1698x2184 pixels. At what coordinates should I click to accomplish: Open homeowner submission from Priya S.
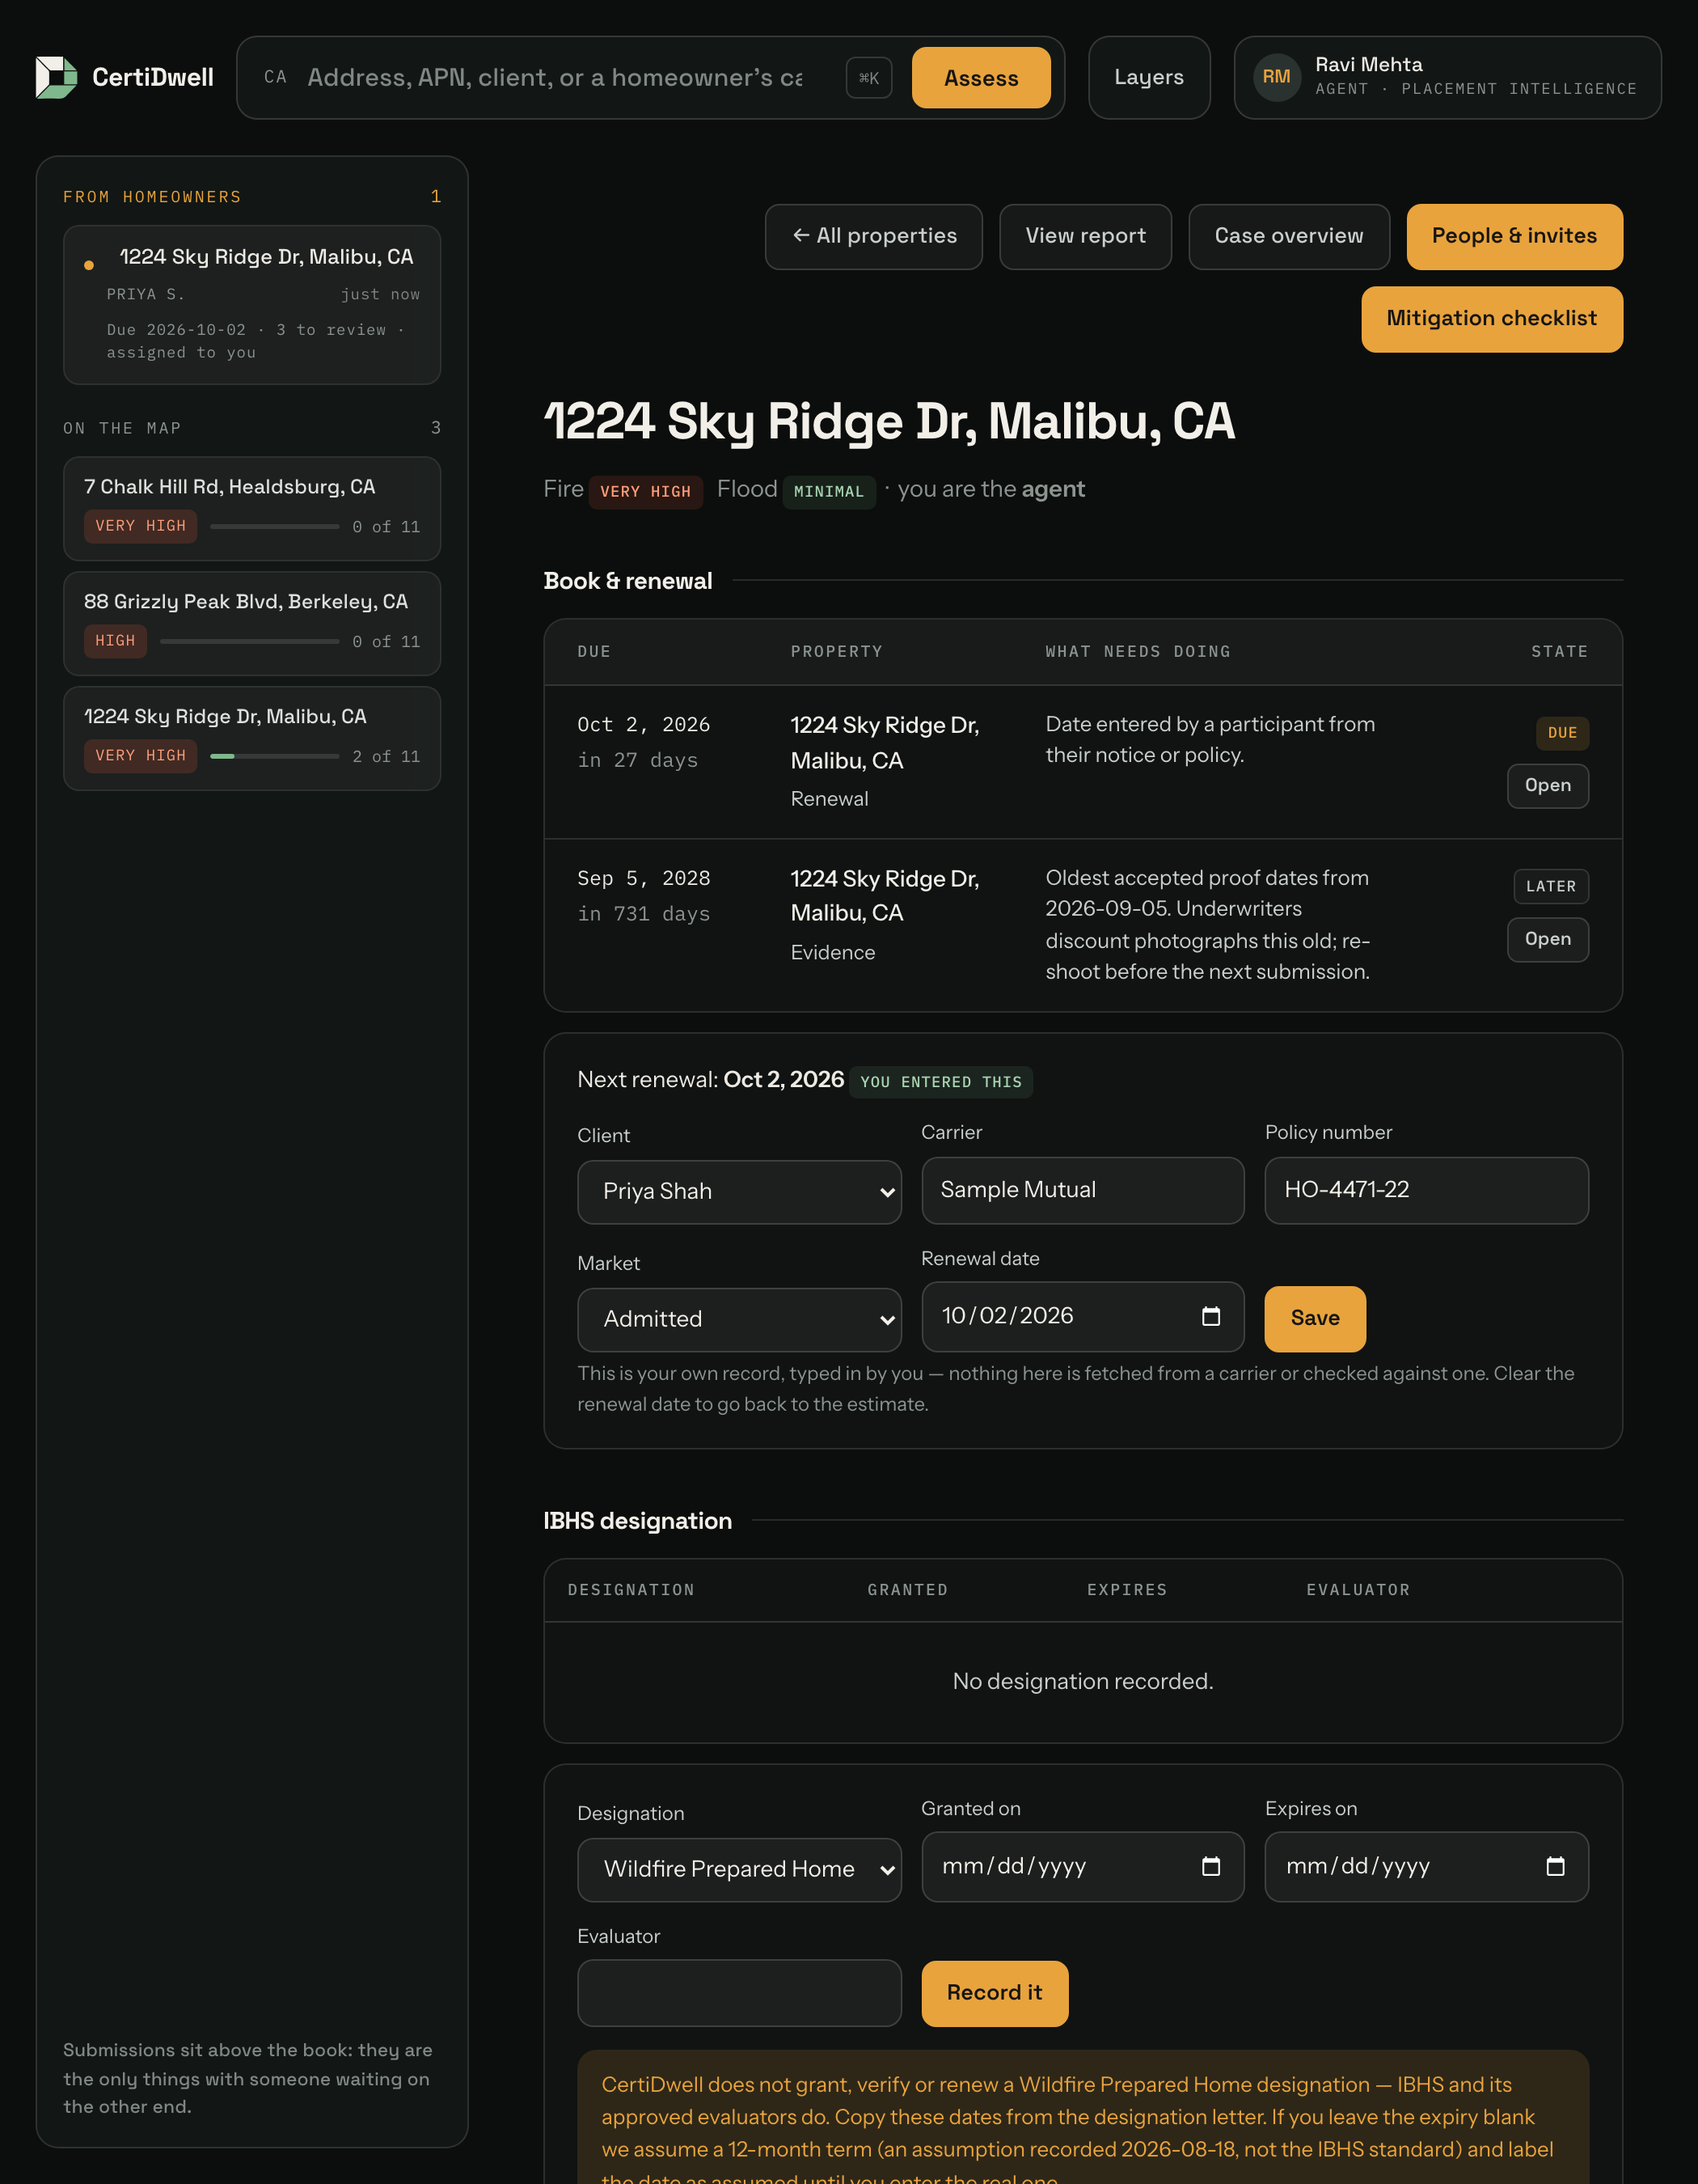251,305
